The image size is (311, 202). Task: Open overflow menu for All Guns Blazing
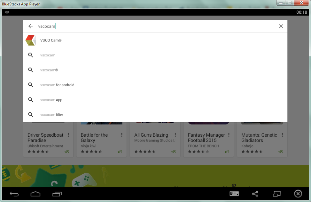tap(175, 135)
